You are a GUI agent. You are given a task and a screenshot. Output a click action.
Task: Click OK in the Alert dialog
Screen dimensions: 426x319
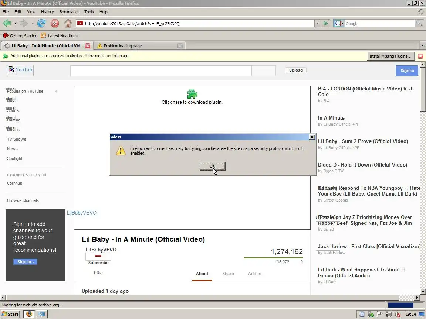point(212,166)
